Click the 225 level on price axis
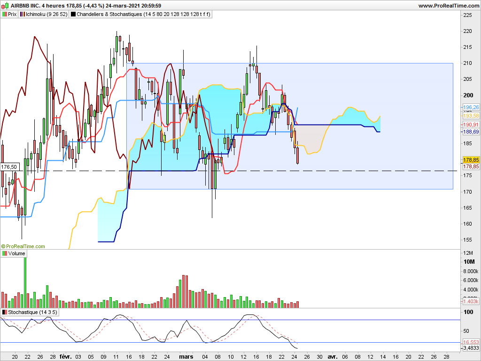The image size is (481, 361). [x=467, y=15]
